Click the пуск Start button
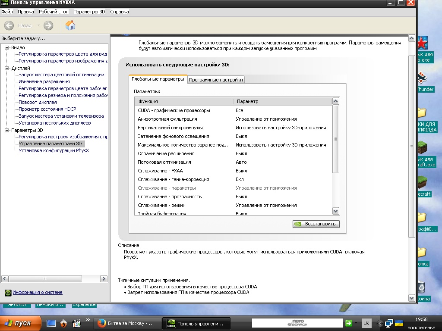 [x=20, y=323]
